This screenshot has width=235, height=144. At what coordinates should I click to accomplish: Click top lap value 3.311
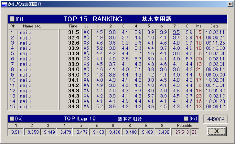tap(17, 132)
